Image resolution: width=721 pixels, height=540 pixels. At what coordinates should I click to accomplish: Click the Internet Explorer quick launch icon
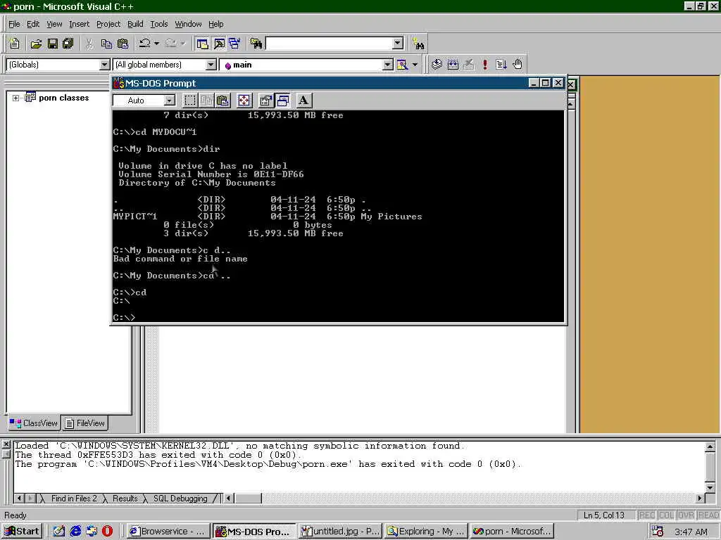tap(75, 532)
